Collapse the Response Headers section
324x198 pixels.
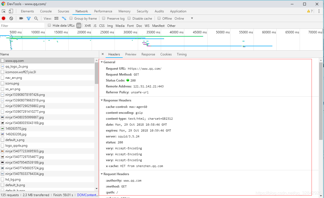point(102,100)
